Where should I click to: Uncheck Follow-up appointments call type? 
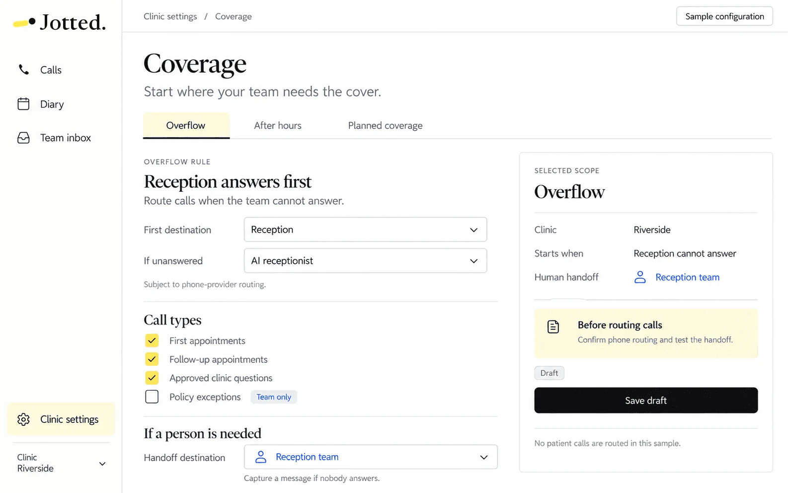152,359
